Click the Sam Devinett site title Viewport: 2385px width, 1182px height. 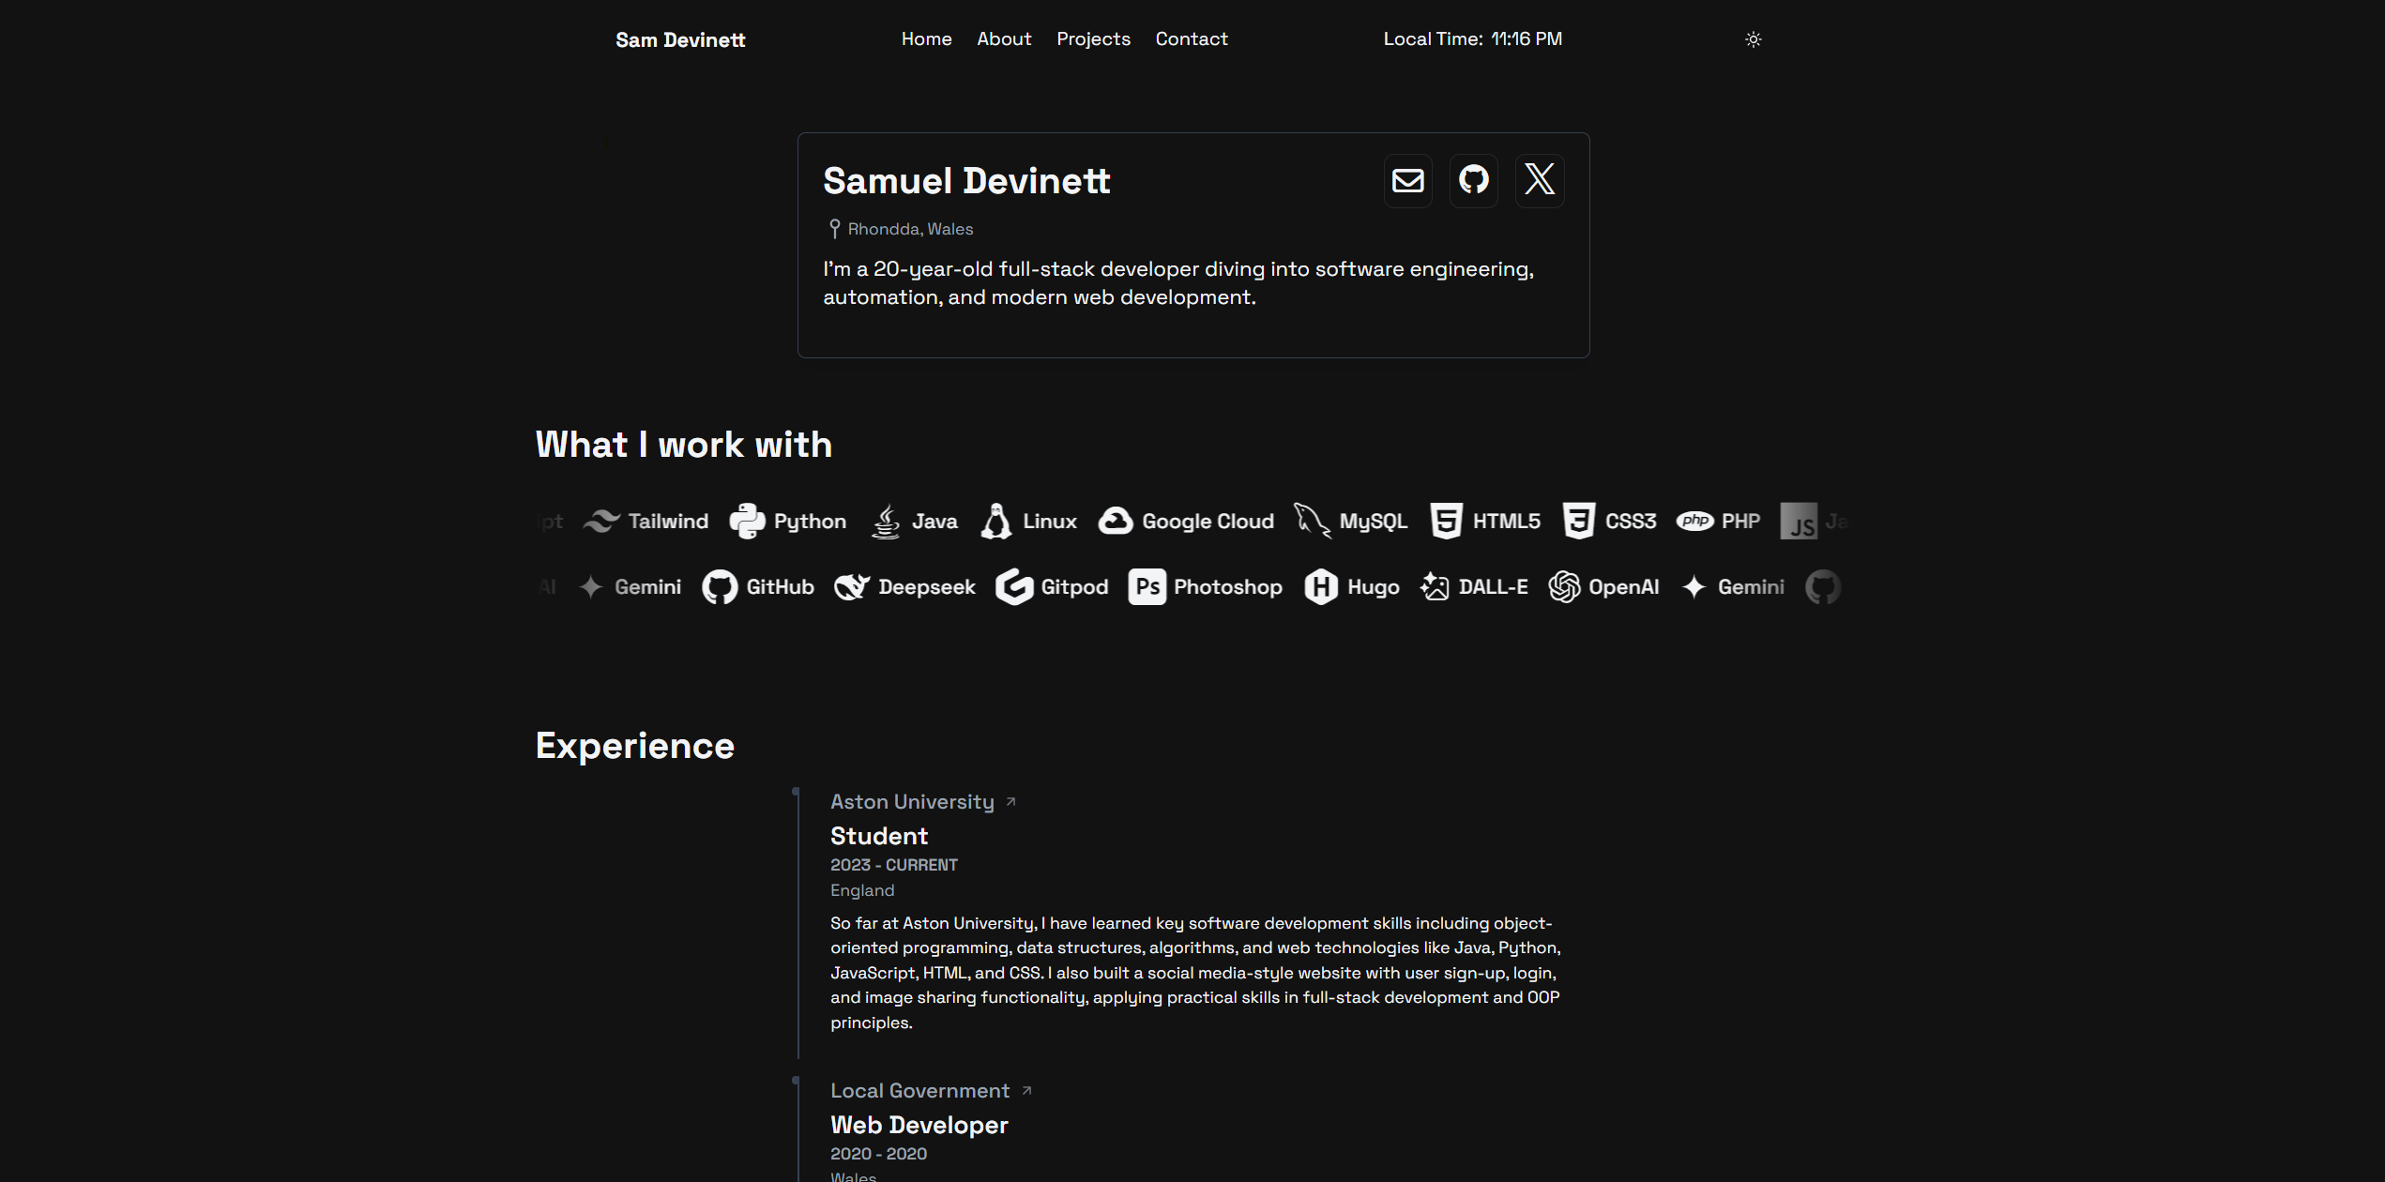coord(680,40)
